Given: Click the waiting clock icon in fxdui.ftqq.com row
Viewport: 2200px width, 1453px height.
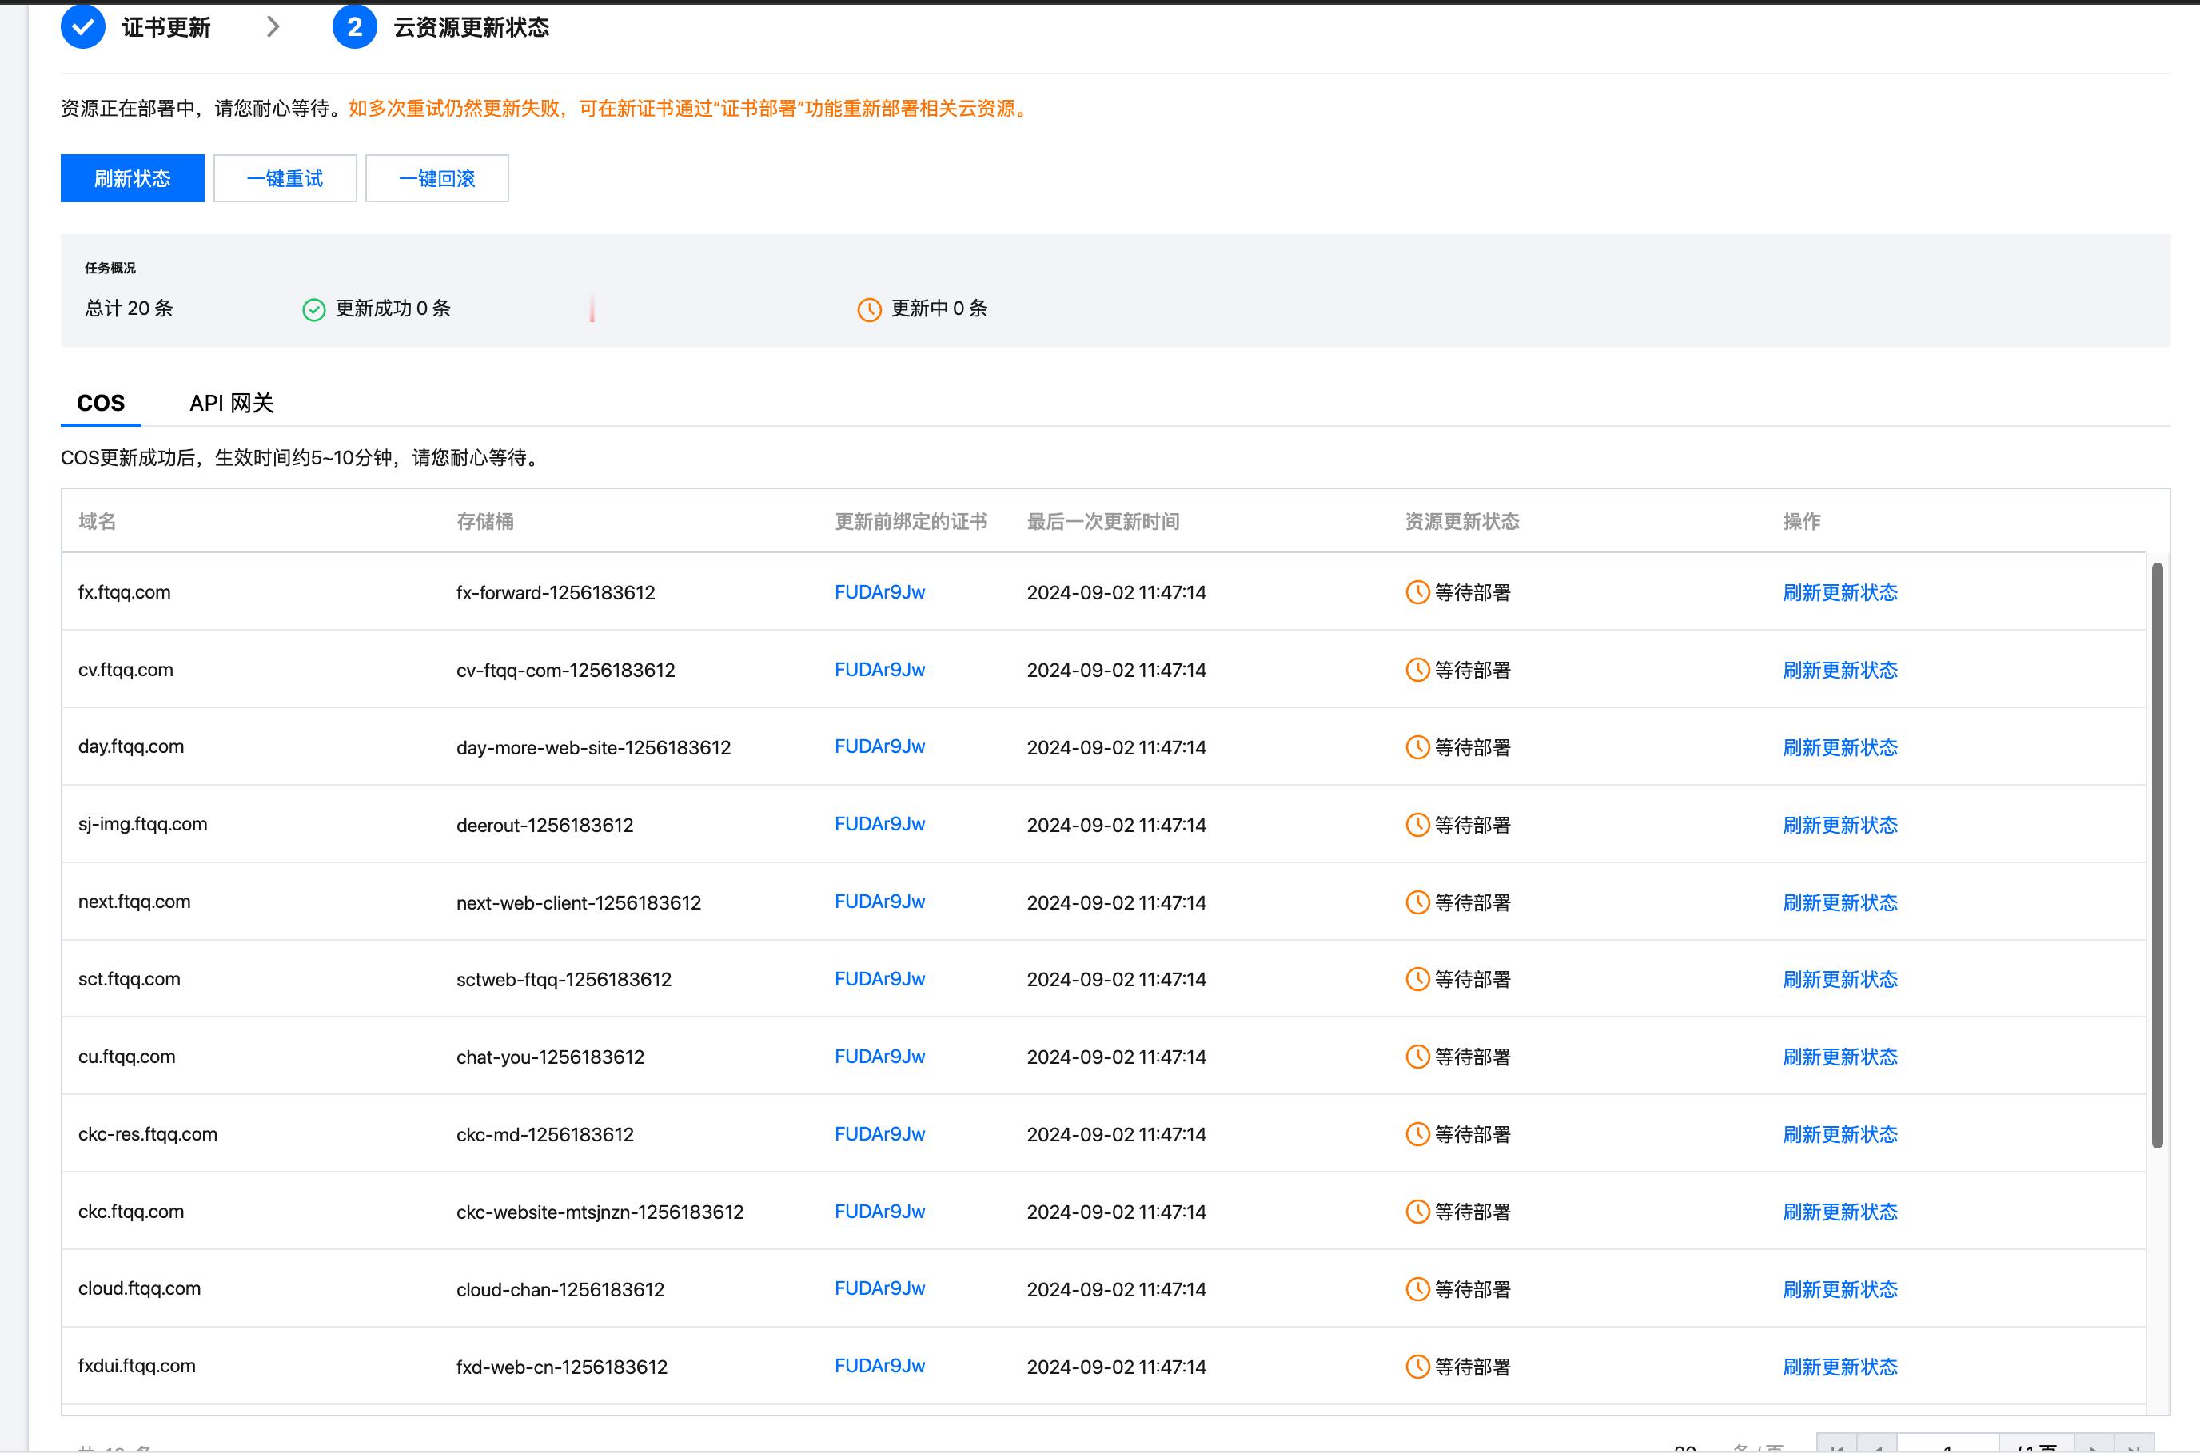Looking at the screenshot, I should [x=1417, y=1367].
